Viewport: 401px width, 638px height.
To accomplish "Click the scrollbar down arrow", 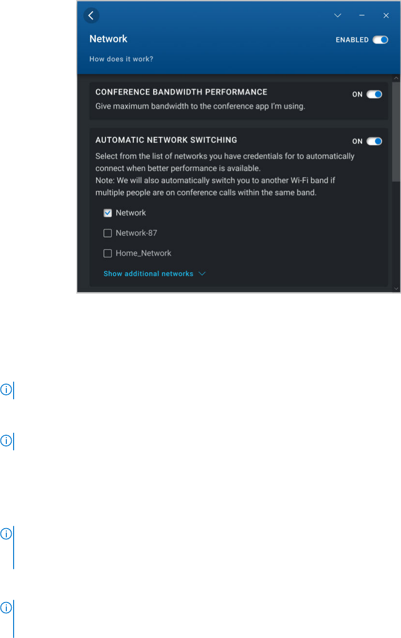I will pos(396,289).
